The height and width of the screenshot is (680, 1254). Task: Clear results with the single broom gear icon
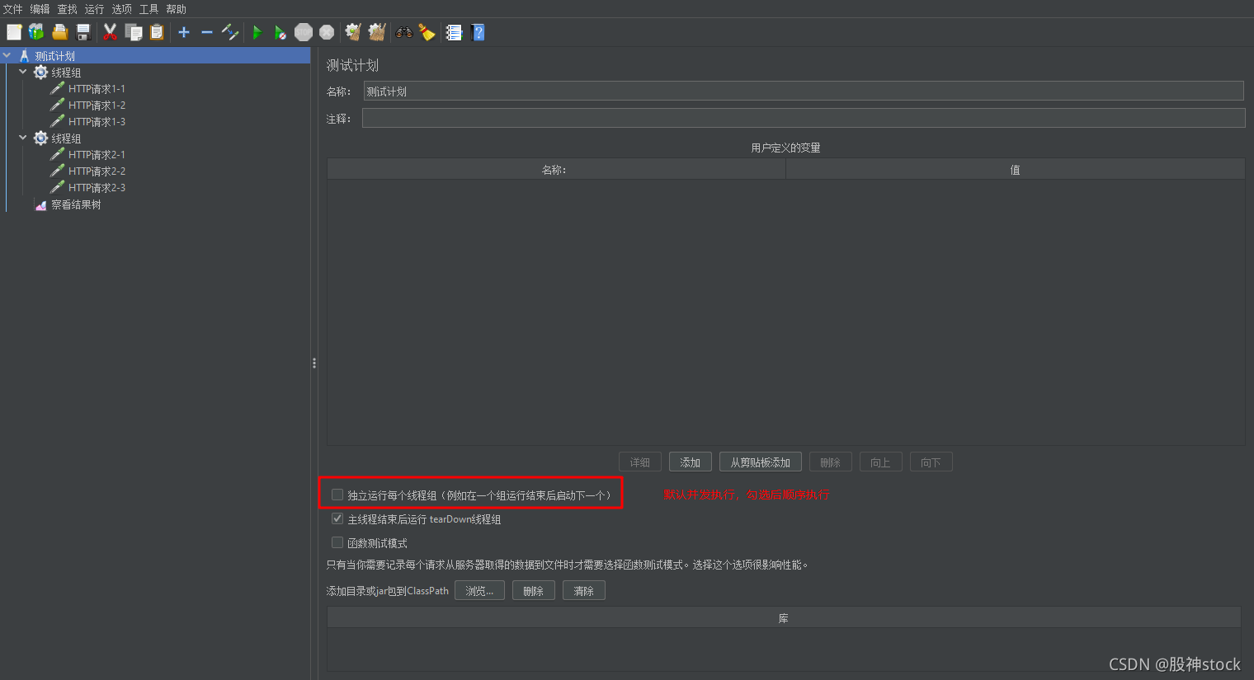[353, 32]
